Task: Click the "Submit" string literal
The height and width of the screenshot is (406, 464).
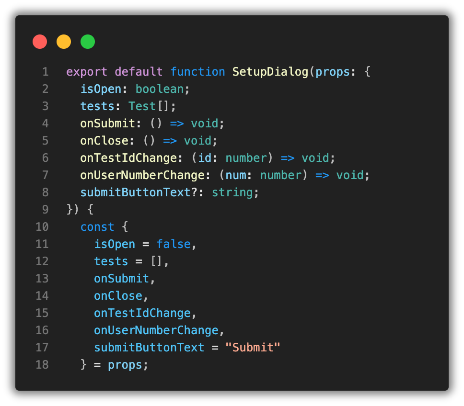Action: pyautogui.click(x=253, y=348)
